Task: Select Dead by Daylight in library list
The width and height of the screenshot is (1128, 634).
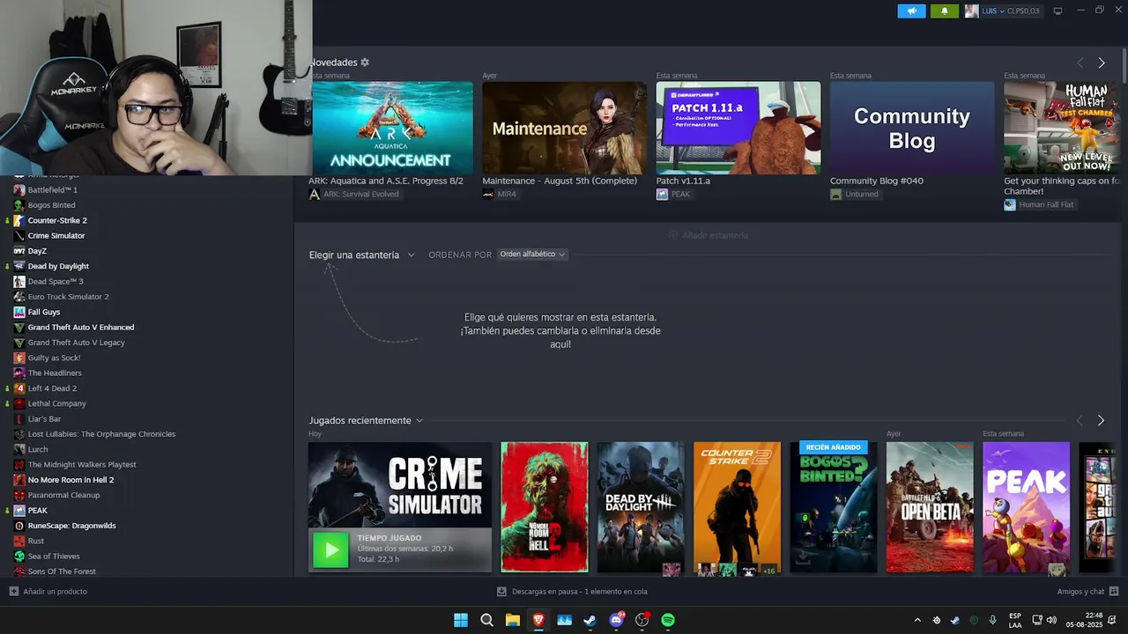Action: [x=58, y=266]
